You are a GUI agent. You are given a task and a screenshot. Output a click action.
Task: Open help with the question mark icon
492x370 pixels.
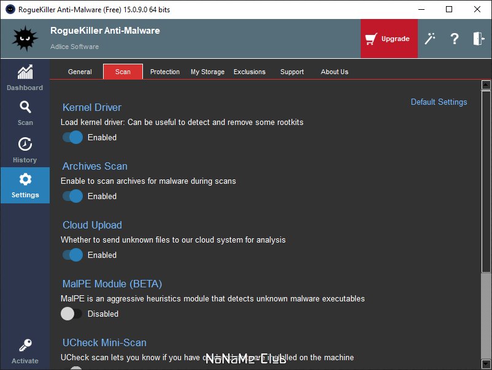pyautogui.click(x=455, y=39)
